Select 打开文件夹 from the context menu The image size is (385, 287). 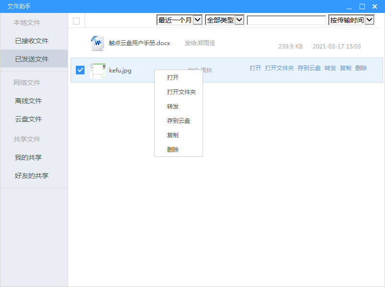click(181, 92)
